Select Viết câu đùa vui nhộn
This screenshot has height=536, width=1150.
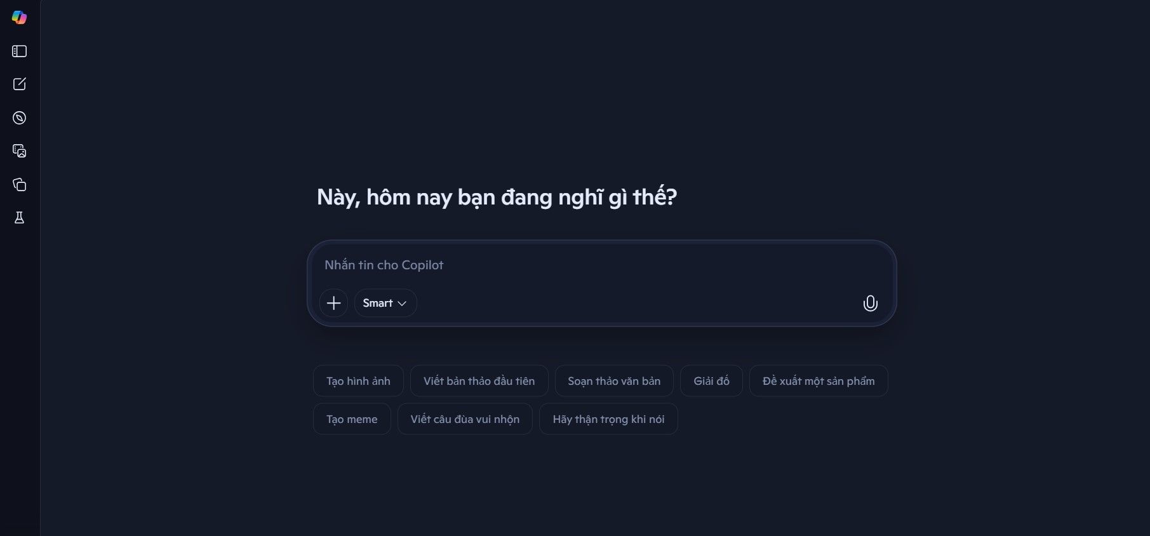tap(465, 419)
